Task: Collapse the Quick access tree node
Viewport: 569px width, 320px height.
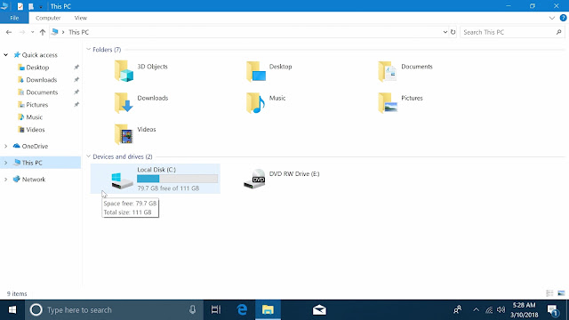Action: click(x=6, y=55)
